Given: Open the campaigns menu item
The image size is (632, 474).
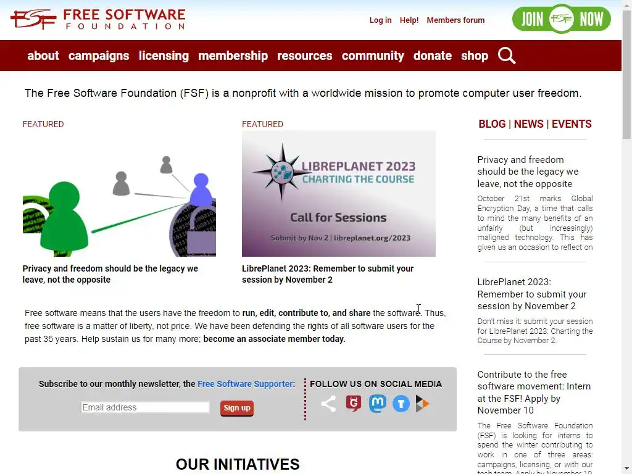Looking at the screenshot, I should 99,56.
